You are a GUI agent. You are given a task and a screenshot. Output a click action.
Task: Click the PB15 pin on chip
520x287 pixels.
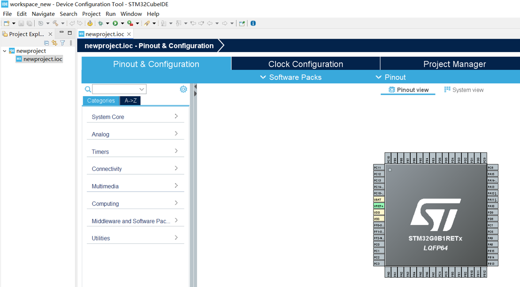[492, 251]
